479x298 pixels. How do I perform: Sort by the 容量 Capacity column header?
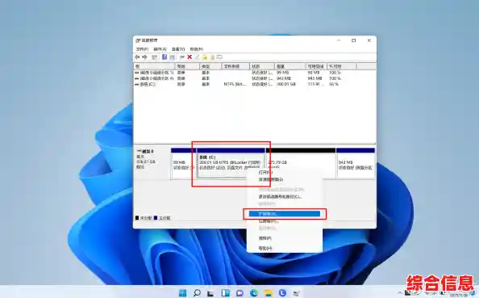click(x=290, y=66)
